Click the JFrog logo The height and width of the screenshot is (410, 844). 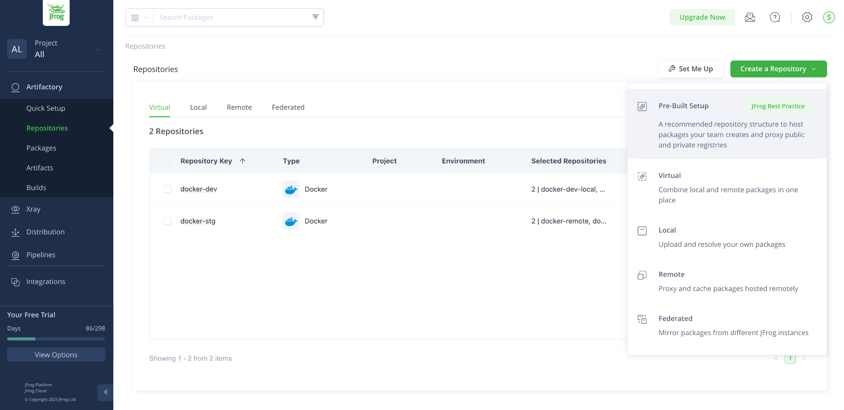(x=56, y=12)
